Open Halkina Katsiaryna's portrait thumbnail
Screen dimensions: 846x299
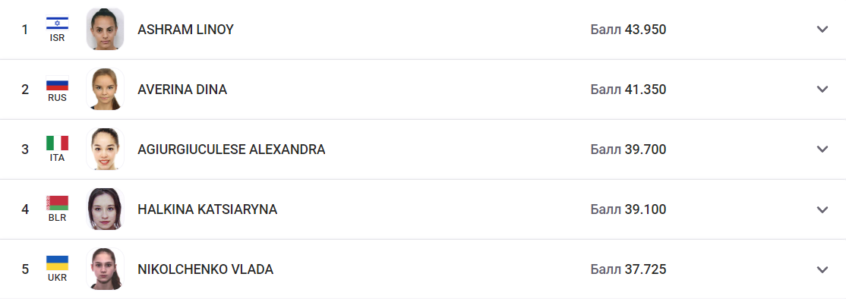coord(106,209)
